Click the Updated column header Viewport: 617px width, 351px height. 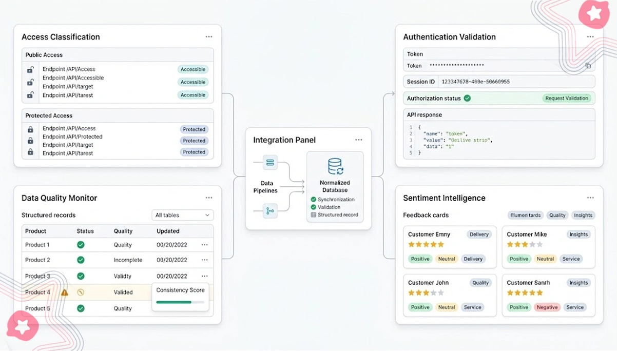(x=168, y=231)
